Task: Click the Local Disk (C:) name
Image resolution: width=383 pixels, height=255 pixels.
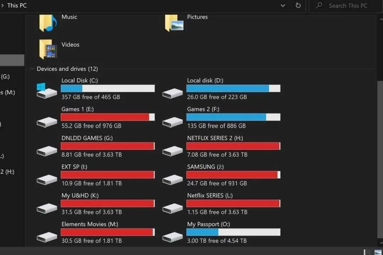Action: pos(80,80)
